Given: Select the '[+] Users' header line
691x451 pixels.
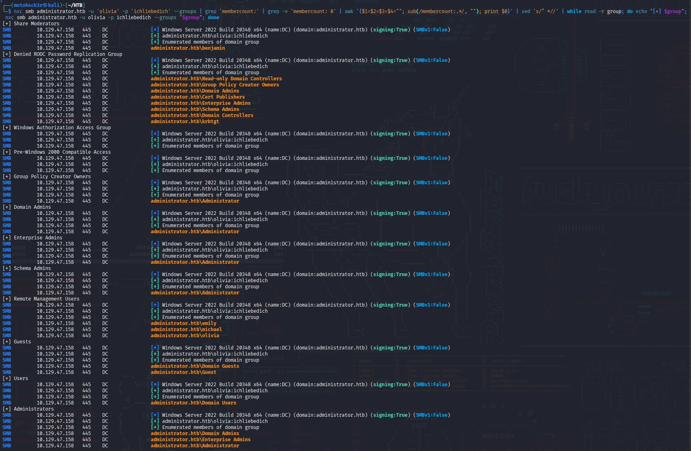Looking at the screenshot, I should click(x=15, y=378).
